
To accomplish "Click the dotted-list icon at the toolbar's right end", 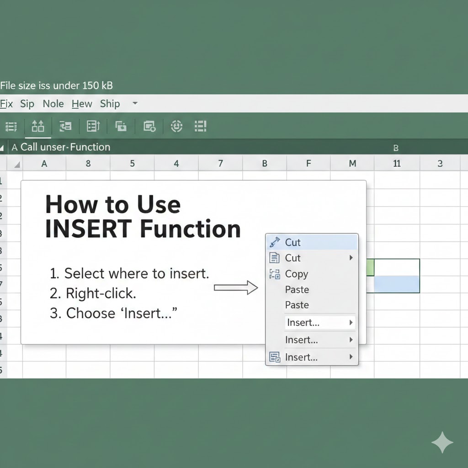I will 201,126.
